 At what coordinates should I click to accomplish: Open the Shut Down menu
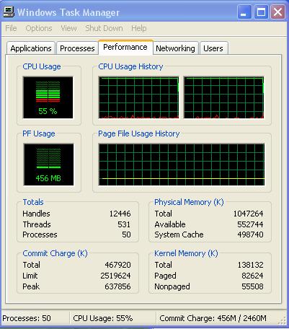pos(104,28)
